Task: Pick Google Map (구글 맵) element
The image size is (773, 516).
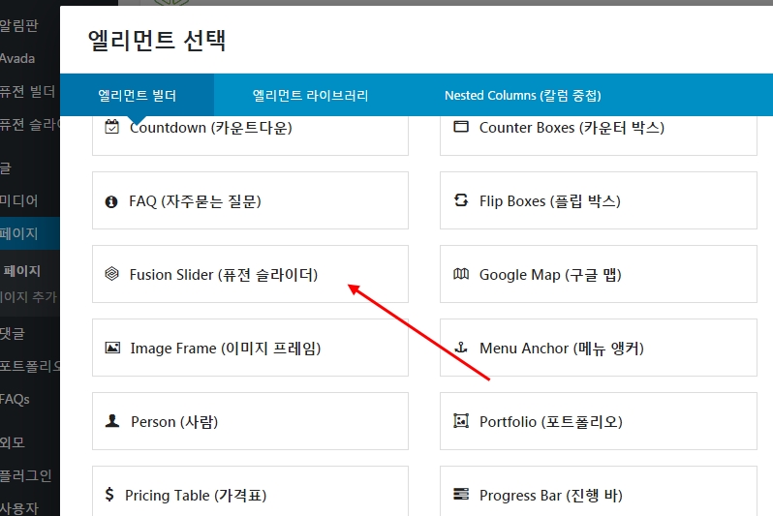Action: pos(599,274)
